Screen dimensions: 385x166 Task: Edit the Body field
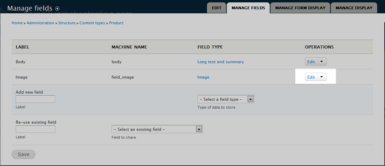[x=311, y=62]
